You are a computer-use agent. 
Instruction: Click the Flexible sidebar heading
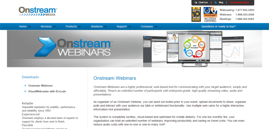[27, 125]
